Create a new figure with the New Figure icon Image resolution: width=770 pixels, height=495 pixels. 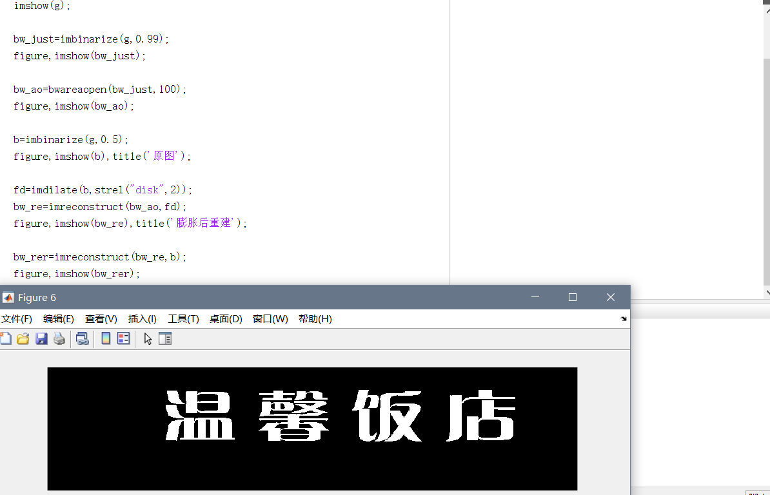[x=6, y=338]
